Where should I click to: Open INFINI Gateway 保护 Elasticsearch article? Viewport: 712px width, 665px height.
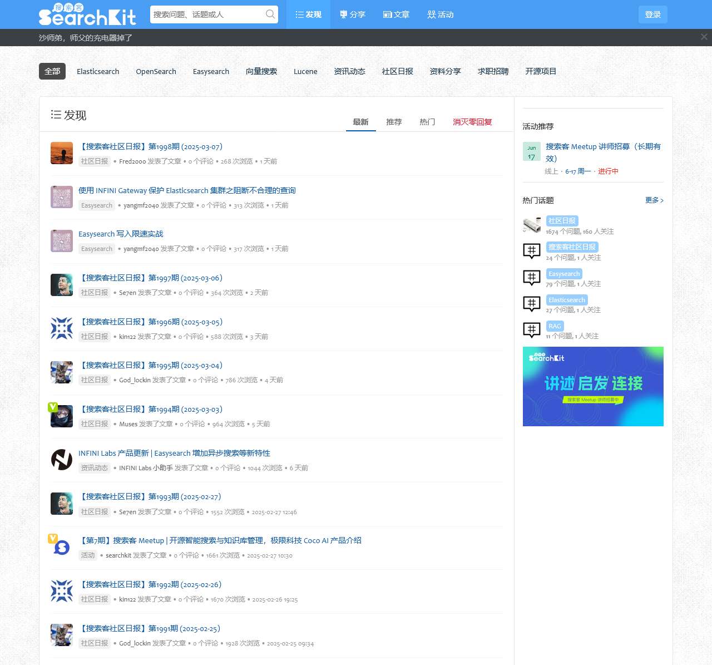(187, 190)
